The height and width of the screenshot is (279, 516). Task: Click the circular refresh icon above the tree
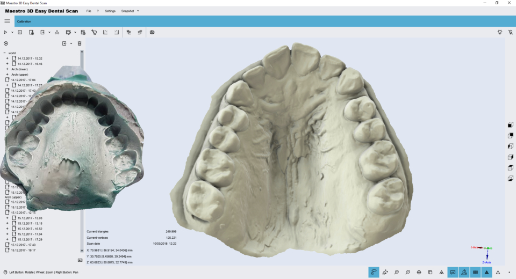point(6,43)
